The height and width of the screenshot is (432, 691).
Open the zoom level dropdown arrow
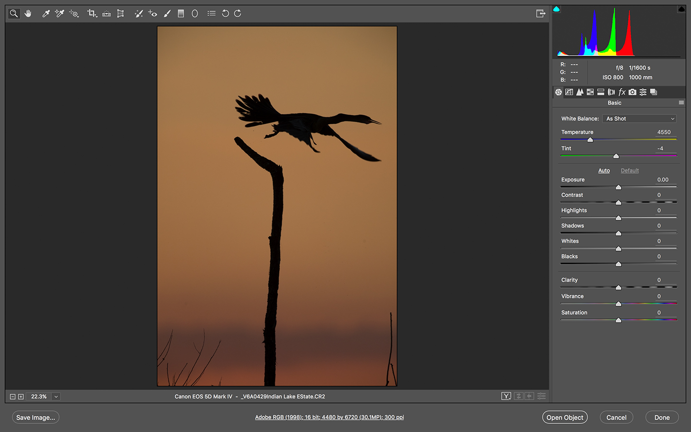point(56,396)
